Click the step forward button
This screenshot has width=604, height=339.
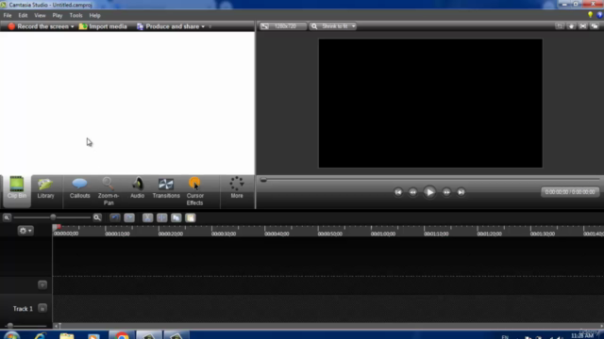446,192
